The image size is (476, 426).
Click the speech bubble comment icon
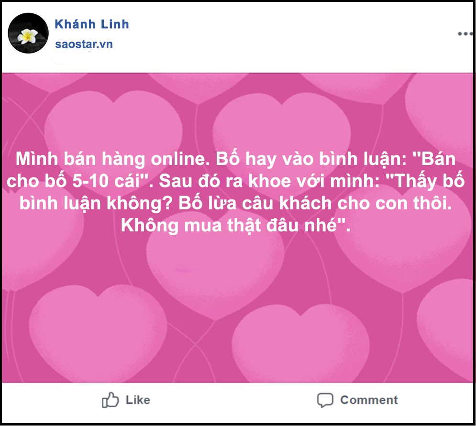[325, 400]
